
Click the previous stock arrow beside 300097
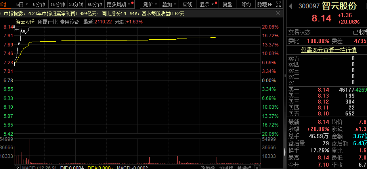291,6
